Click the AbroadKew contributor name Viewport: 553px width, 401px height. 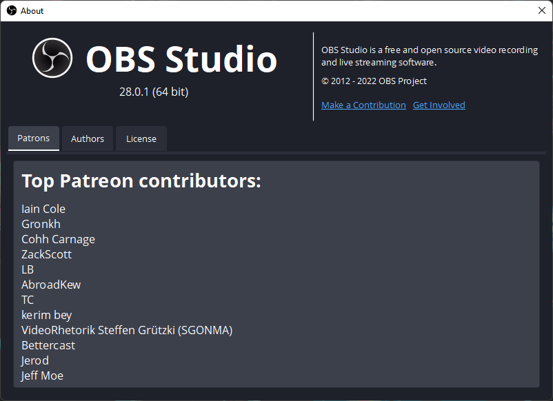click(51, 285)
